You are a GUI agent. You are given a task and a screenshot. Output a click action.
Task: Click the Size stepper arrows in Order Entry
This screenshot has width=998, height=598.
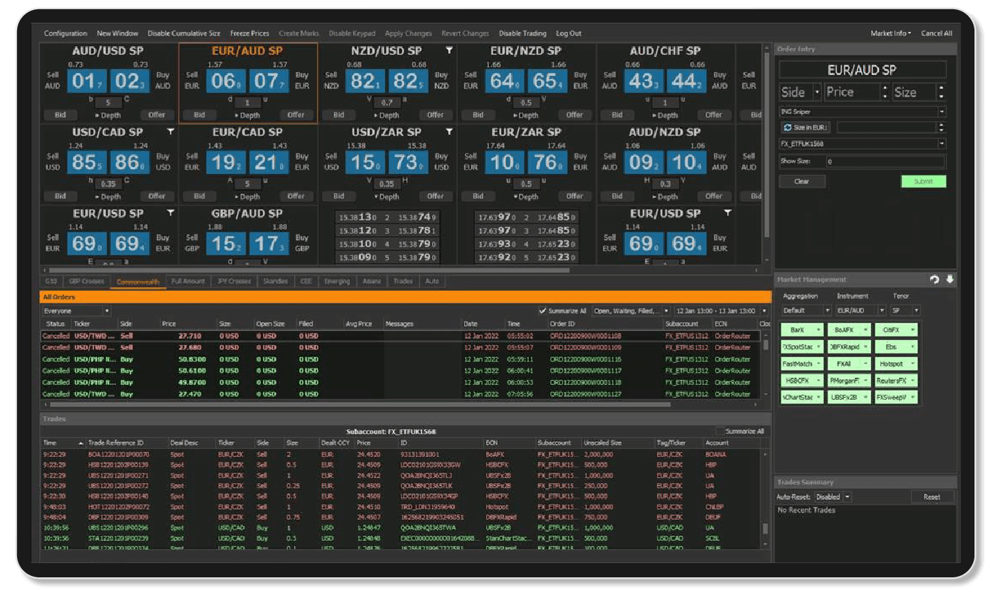point(942,93)
